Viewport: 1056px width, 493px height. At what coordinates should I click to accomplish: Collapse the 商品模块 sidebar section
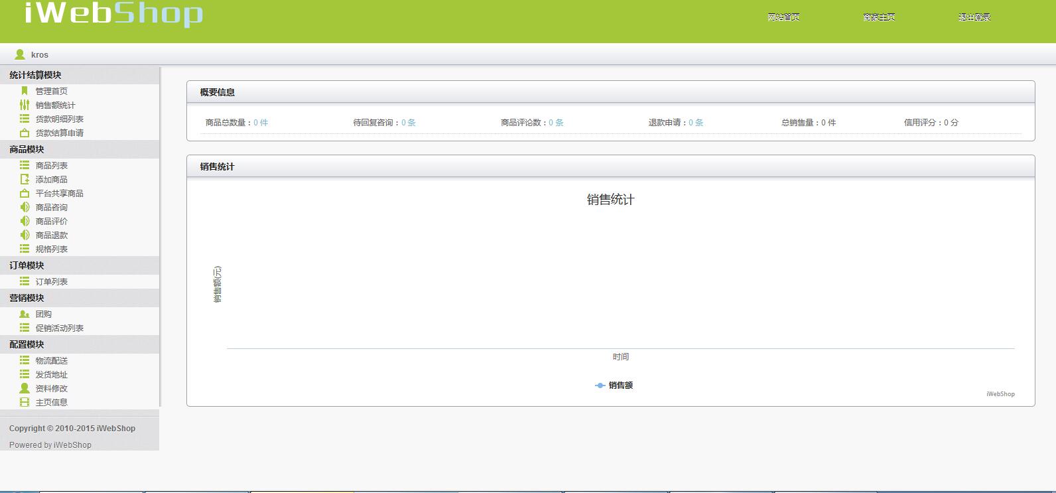pyautogui.click(x=80, y=149)
